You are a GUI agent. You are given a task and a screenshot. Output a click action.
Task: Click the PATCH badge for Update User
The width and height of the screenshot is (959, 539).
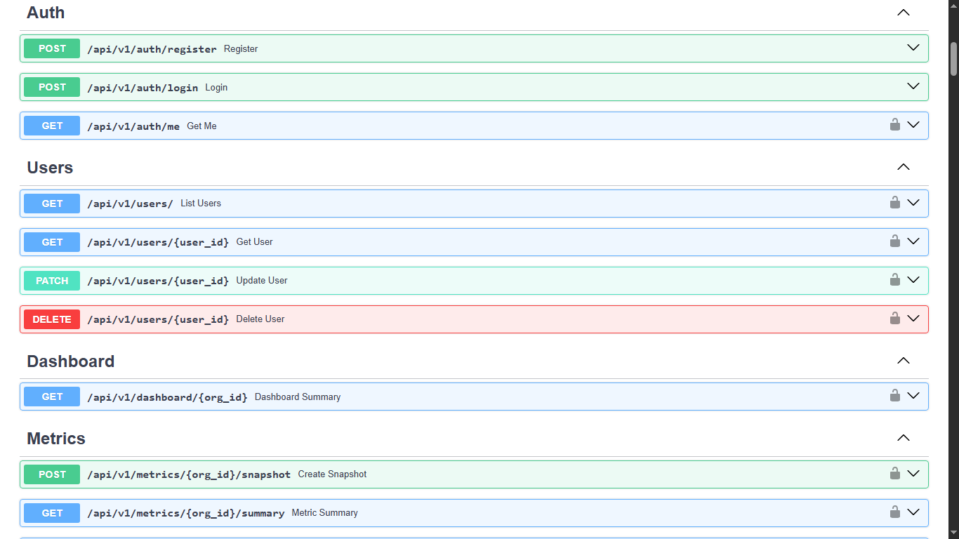point(52,281)
